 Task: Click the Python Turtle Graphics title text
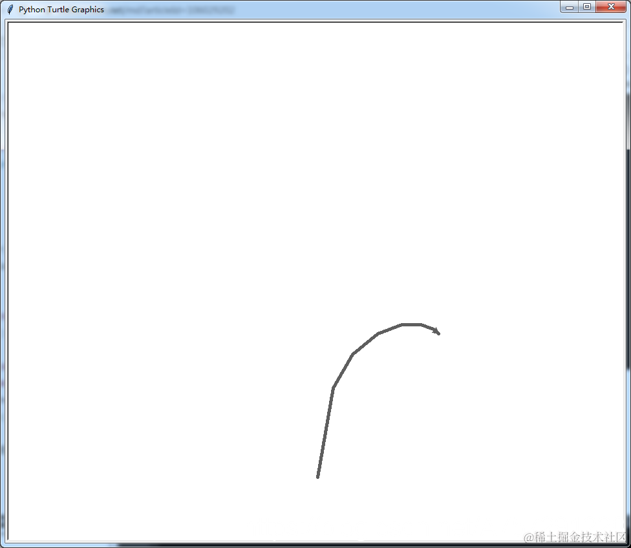61,10
